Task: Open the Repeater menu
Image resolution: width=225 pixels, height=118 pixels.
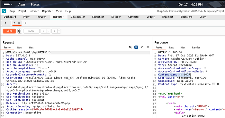Action: (x=47, y=11)
